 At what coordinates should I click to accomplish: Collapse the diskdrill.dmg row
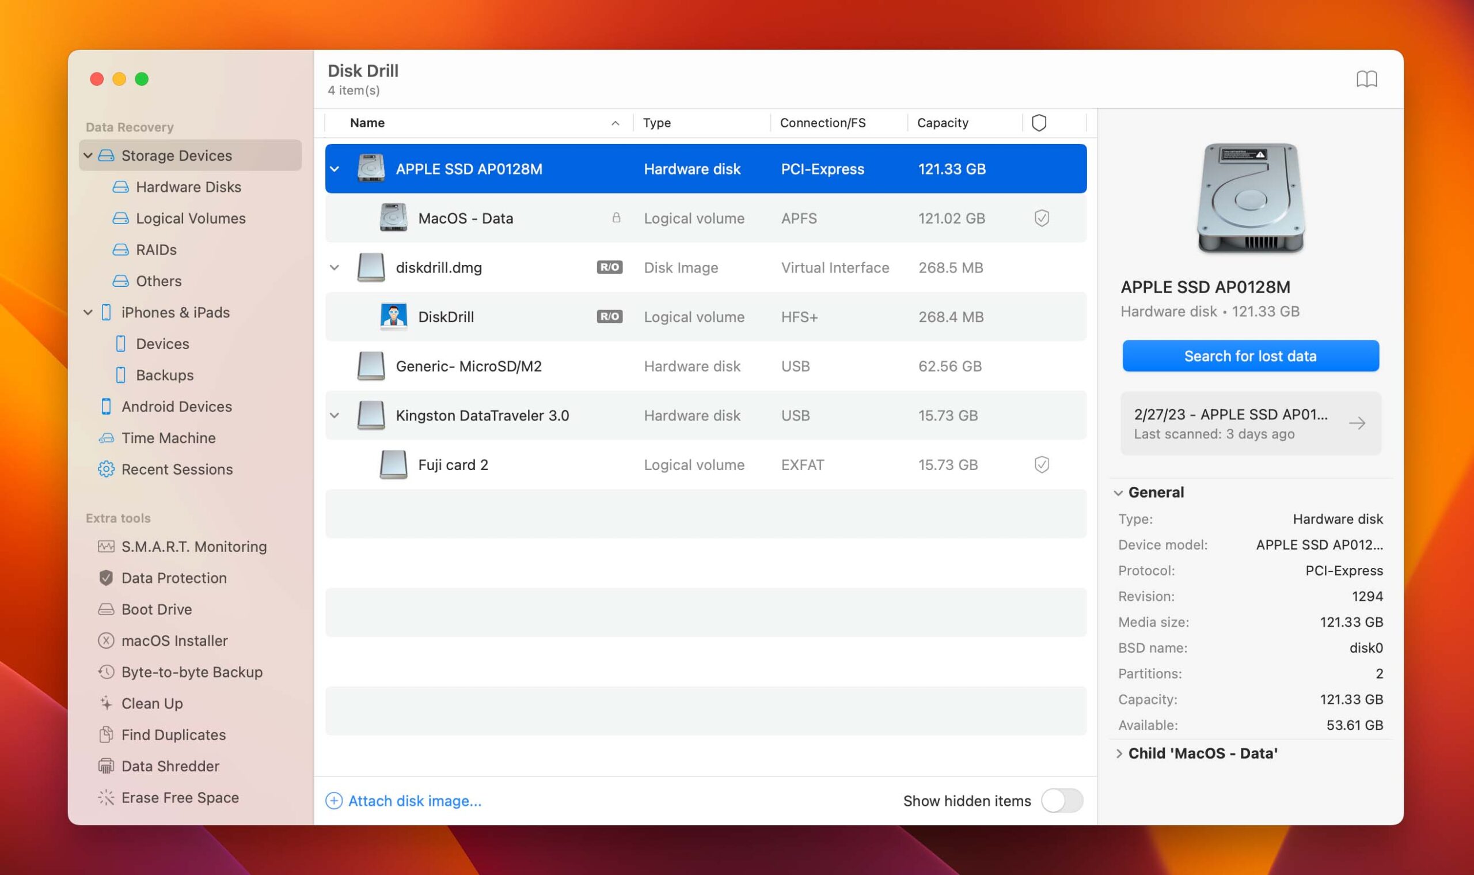(334, 268)
